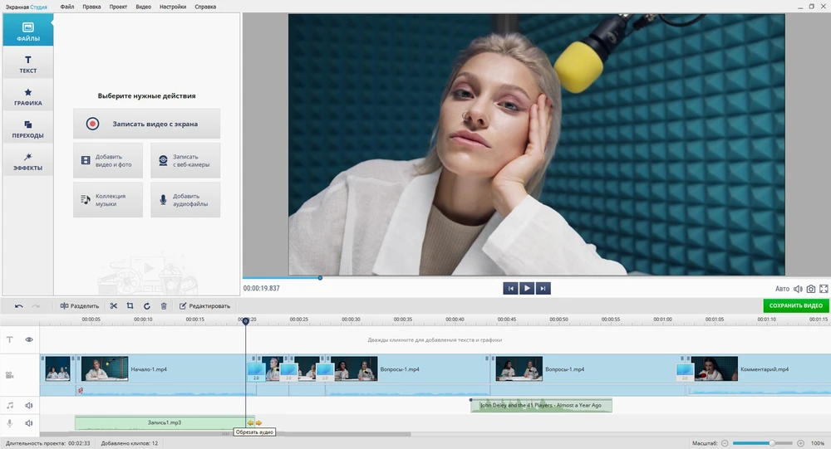Take a snapshot with the camera icon
The width and height of the screenshot is (831, 449).
click(810, 289)
